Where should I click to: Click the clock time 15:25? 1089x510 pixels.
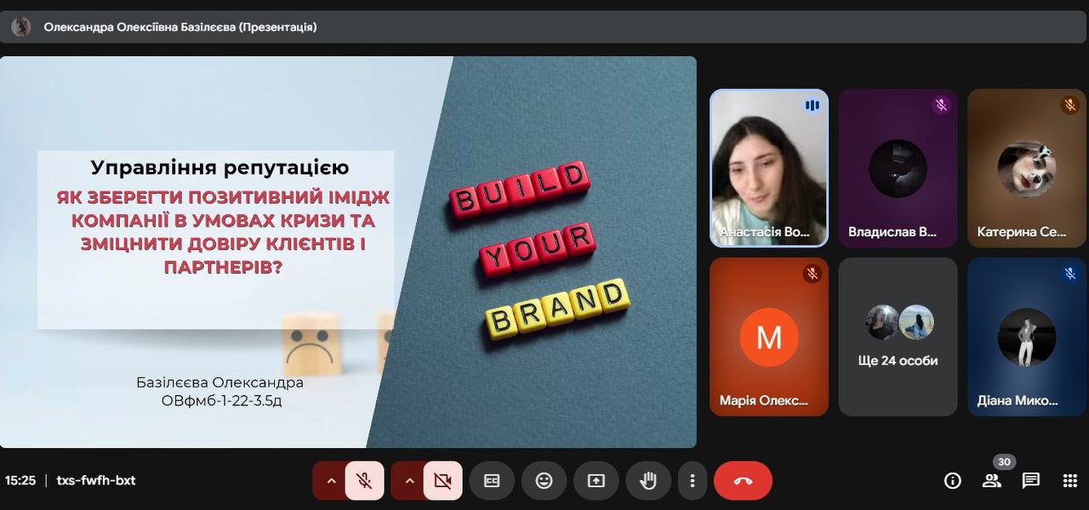tap(20, 480)
